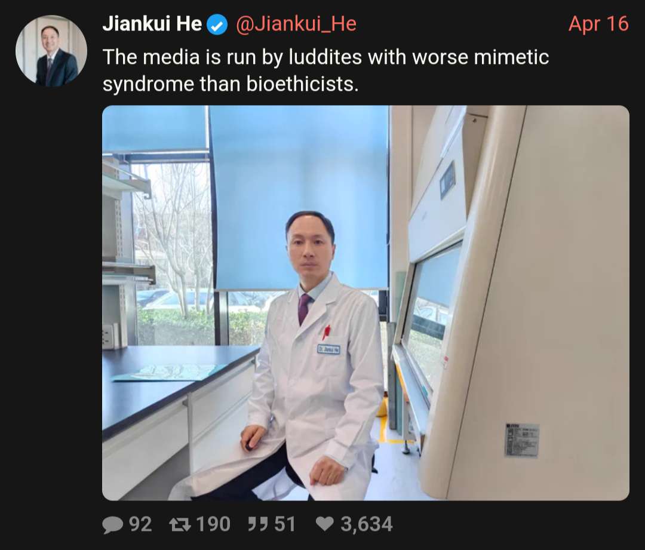Click the blue verified checkmark badge
645x550 pixels.
click(216, 25)
